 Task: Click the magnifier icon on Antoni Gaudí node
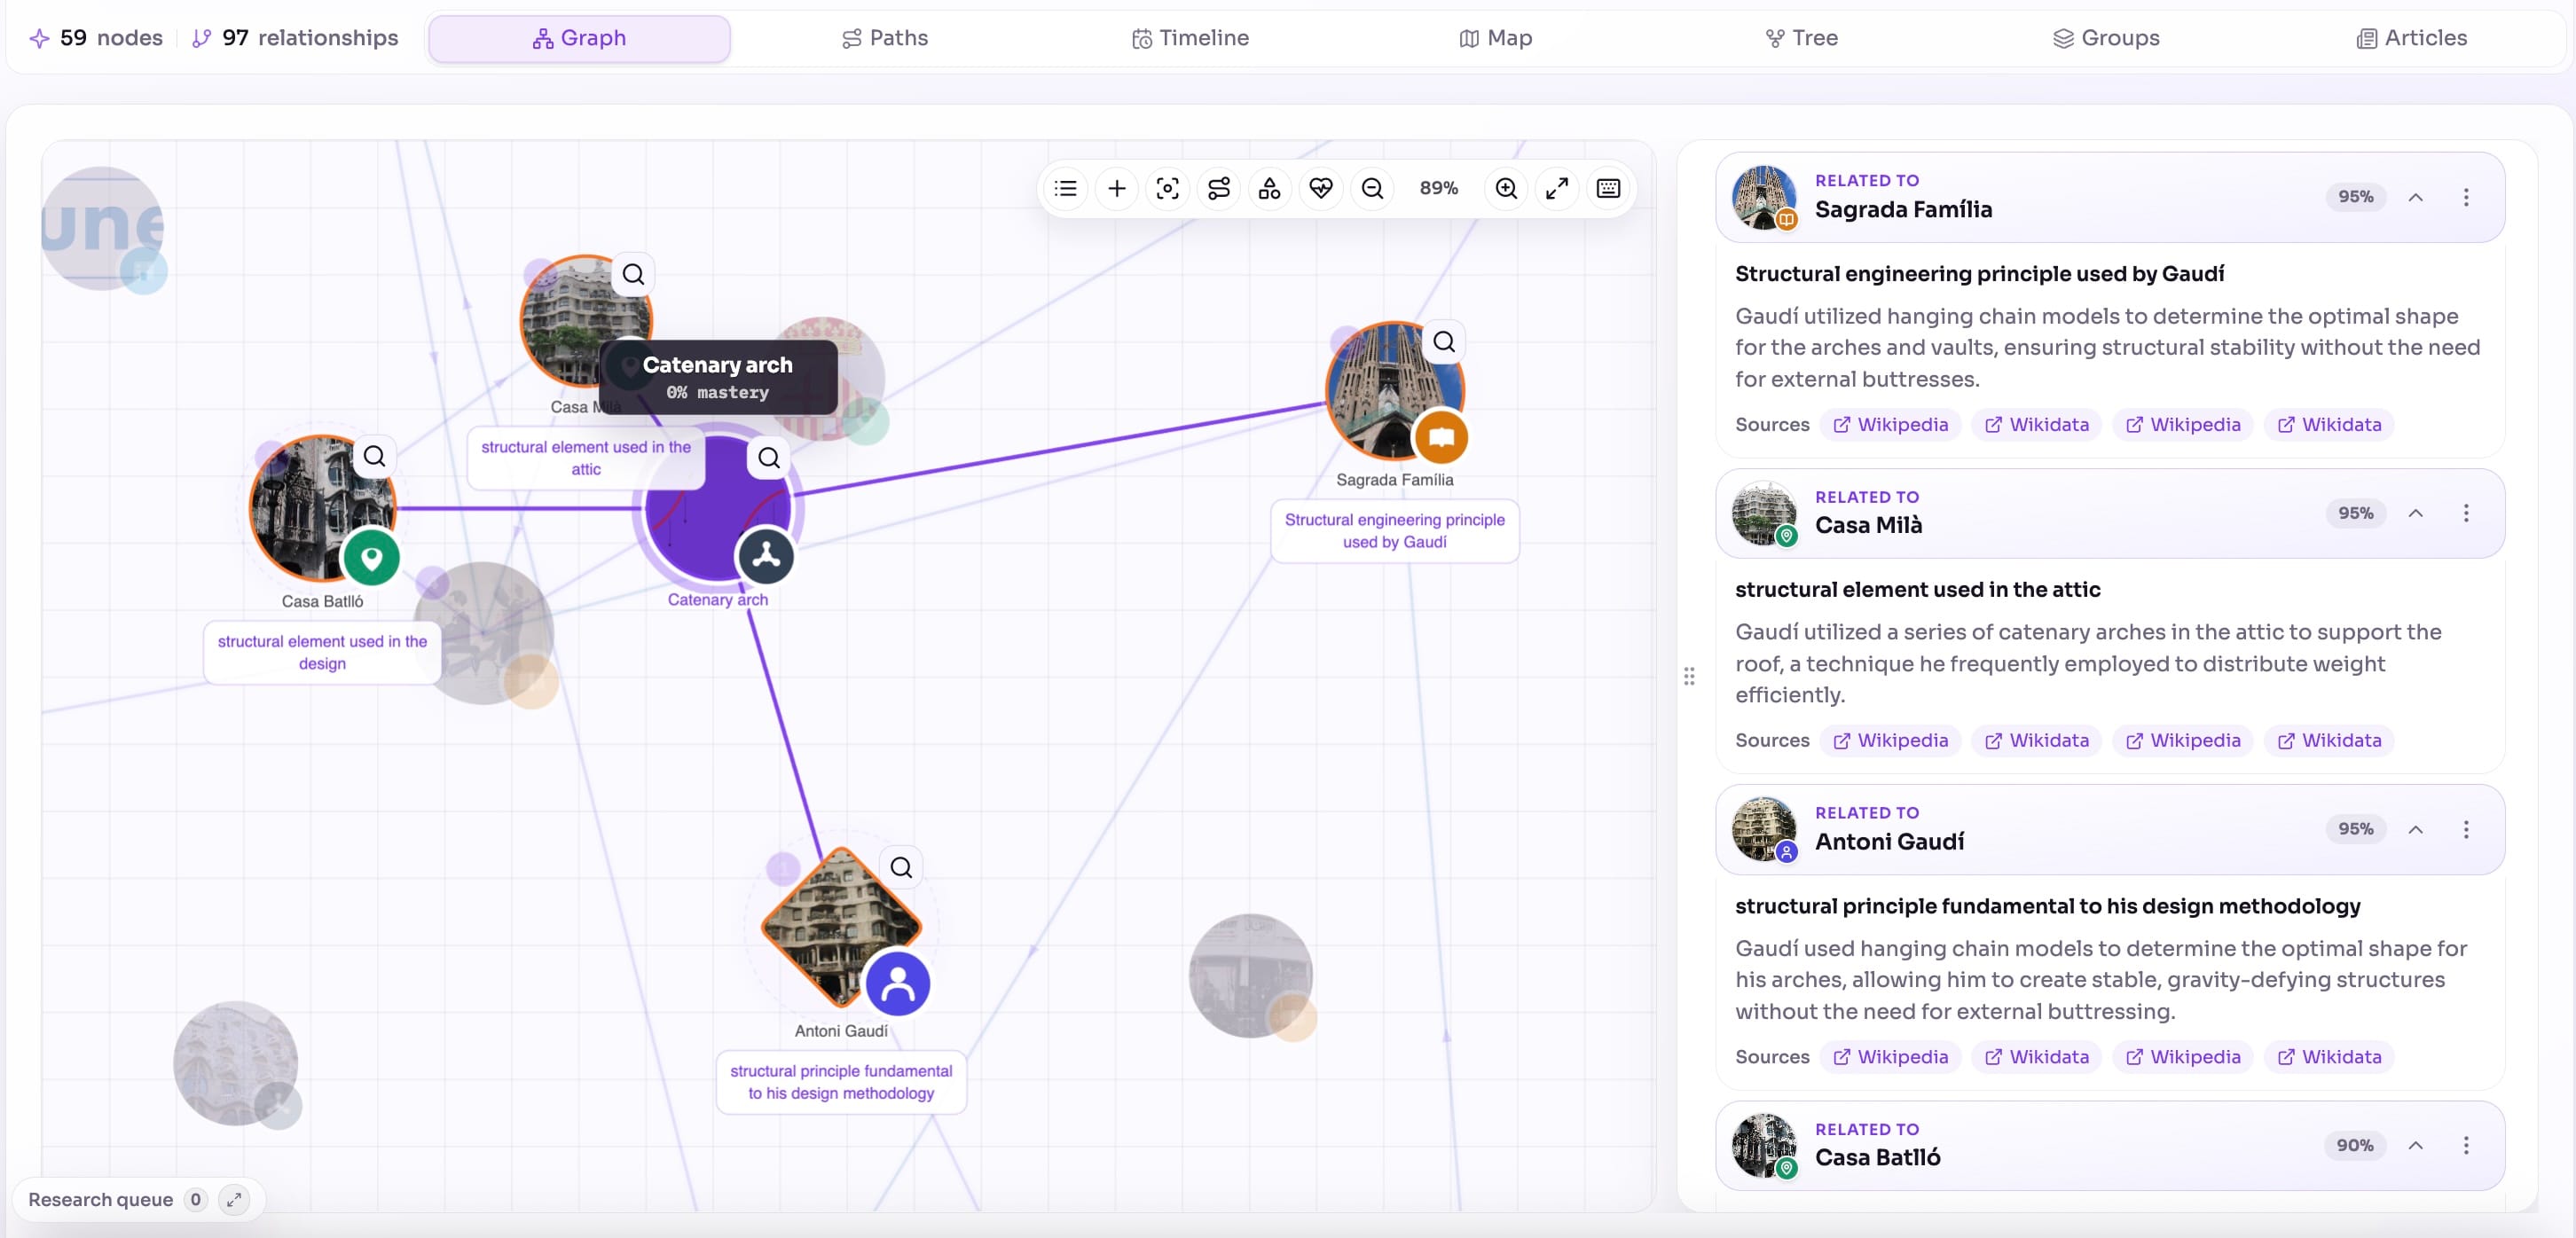click(901, 867)
